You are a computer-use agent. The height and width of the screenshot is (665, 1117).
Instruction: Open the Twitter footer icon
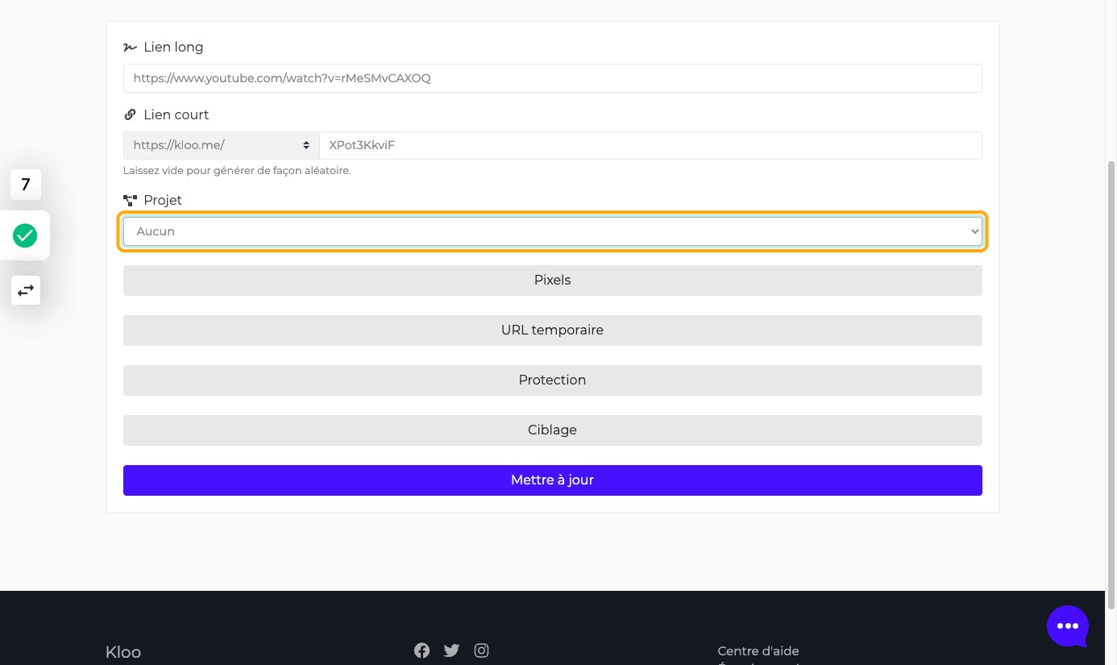coord(451,650)
